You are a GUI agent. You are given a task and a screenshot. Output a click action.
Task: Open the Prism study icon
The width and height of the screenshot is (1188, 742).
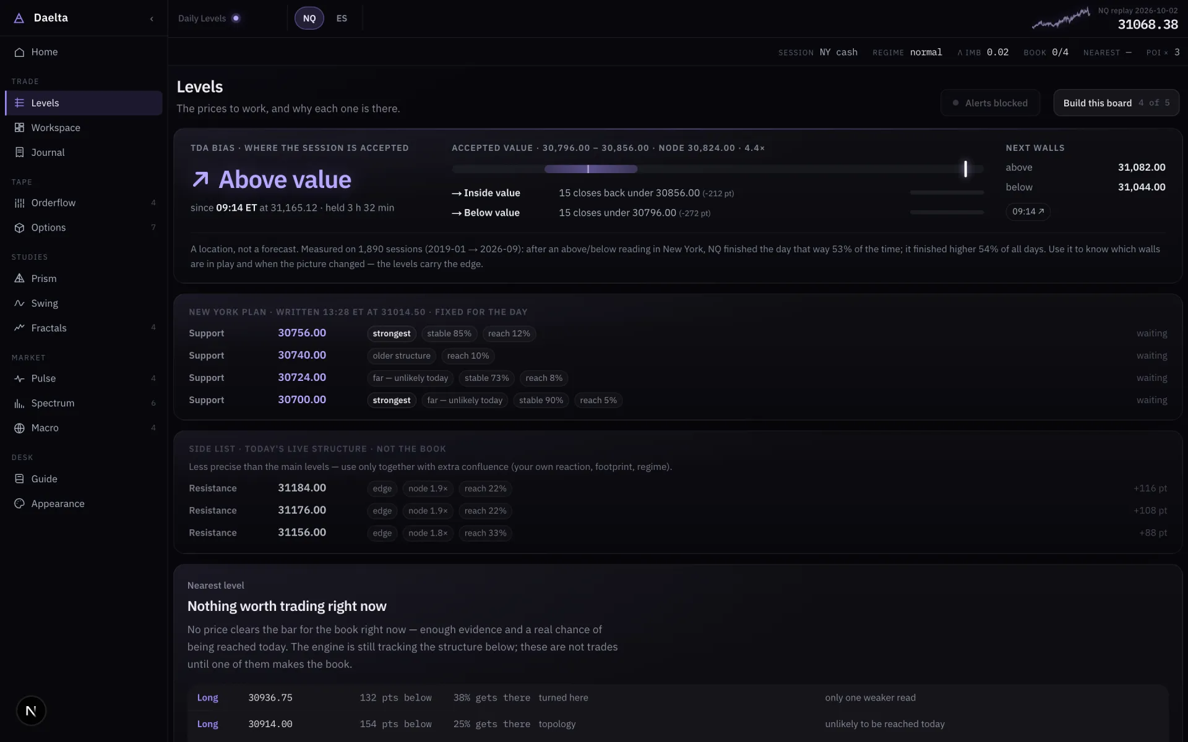(x=19, y=278)
